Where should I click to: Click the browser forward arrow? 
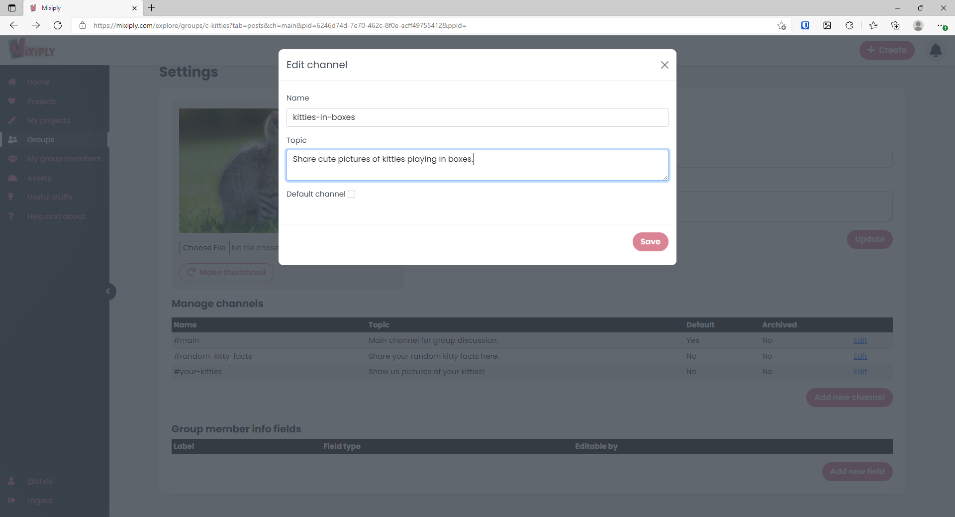tap(36, 25)
